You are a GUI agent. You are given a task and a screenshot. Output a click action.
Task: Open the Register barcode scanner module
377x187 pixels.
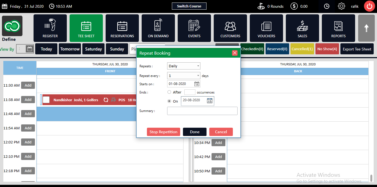point(50,28)
